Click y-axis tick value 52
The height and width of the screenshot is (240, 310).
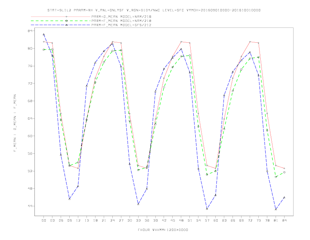[30, 171]
